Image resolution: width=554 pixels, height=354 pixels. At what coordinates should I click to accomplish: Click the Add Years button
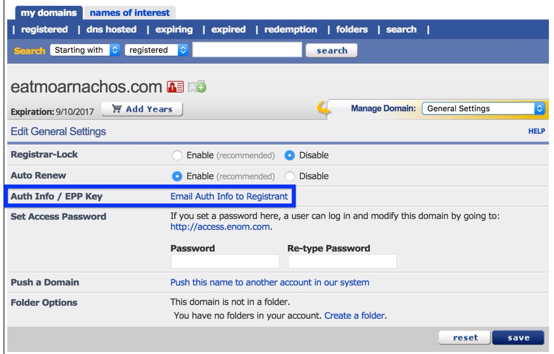point(142,109)
